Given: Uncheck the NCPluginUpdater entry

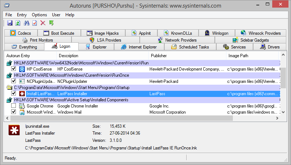Looking at the screenshot, I should pyautogui.click(x=14, y=81).
